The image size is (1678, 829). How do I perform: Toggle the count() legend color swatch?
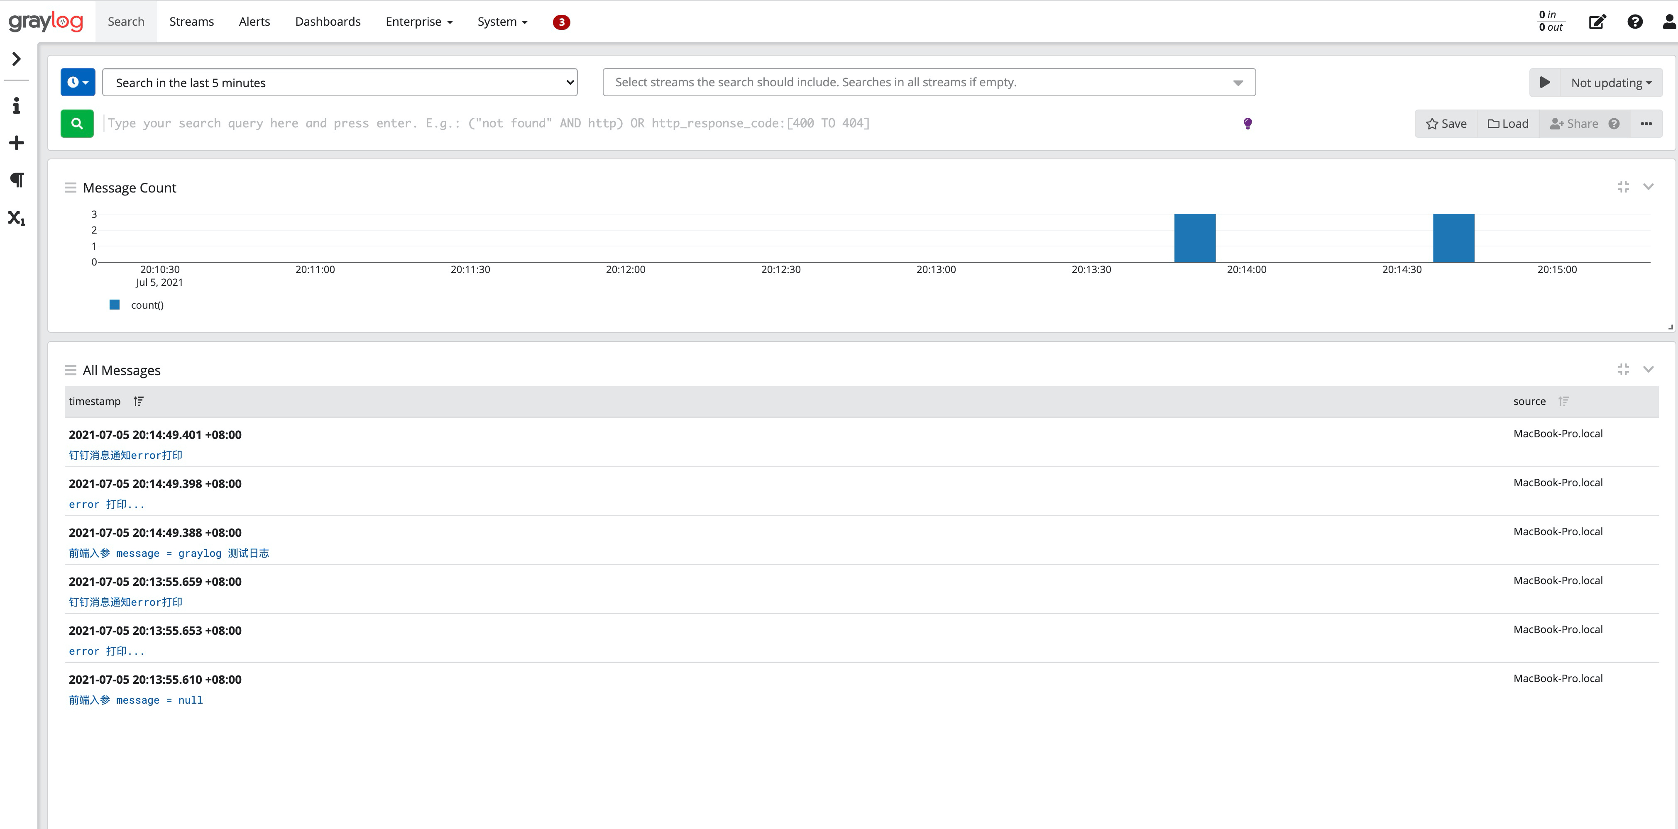(115, 304)
